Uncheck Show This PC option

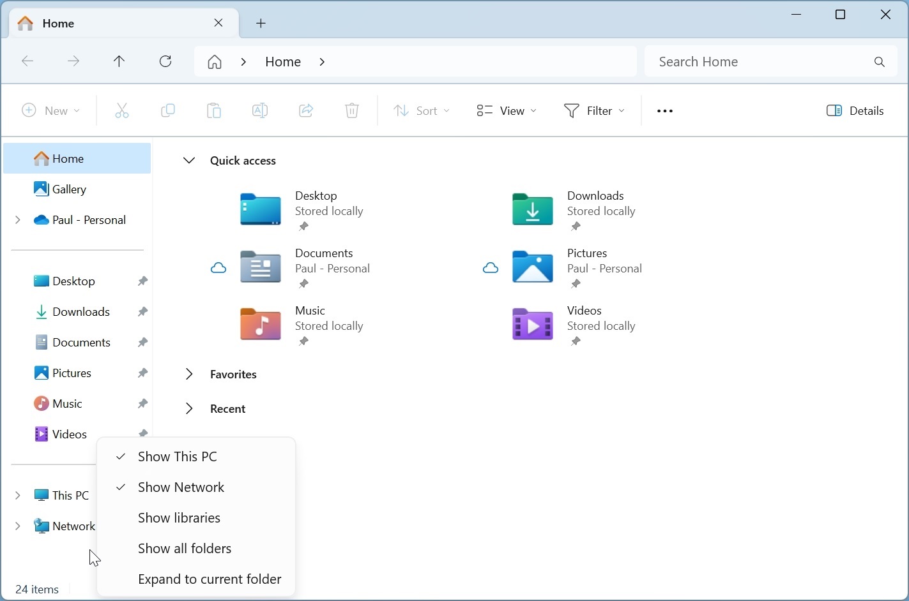[x=178, y=457]
